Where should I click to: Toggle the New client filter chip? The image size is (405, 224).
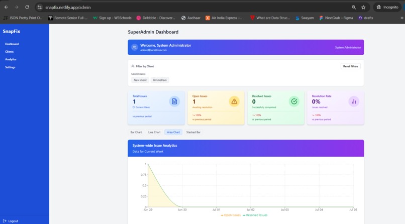click(140, 80)
